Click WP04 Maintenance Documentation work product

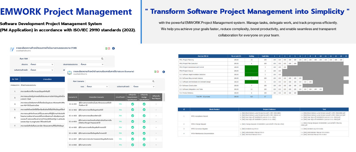coord(203,134)
